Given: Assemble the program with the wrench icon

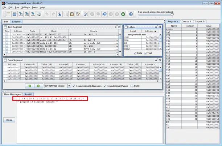Looking at the screenshot, I should pyautogui.click(x=86, y=14).
